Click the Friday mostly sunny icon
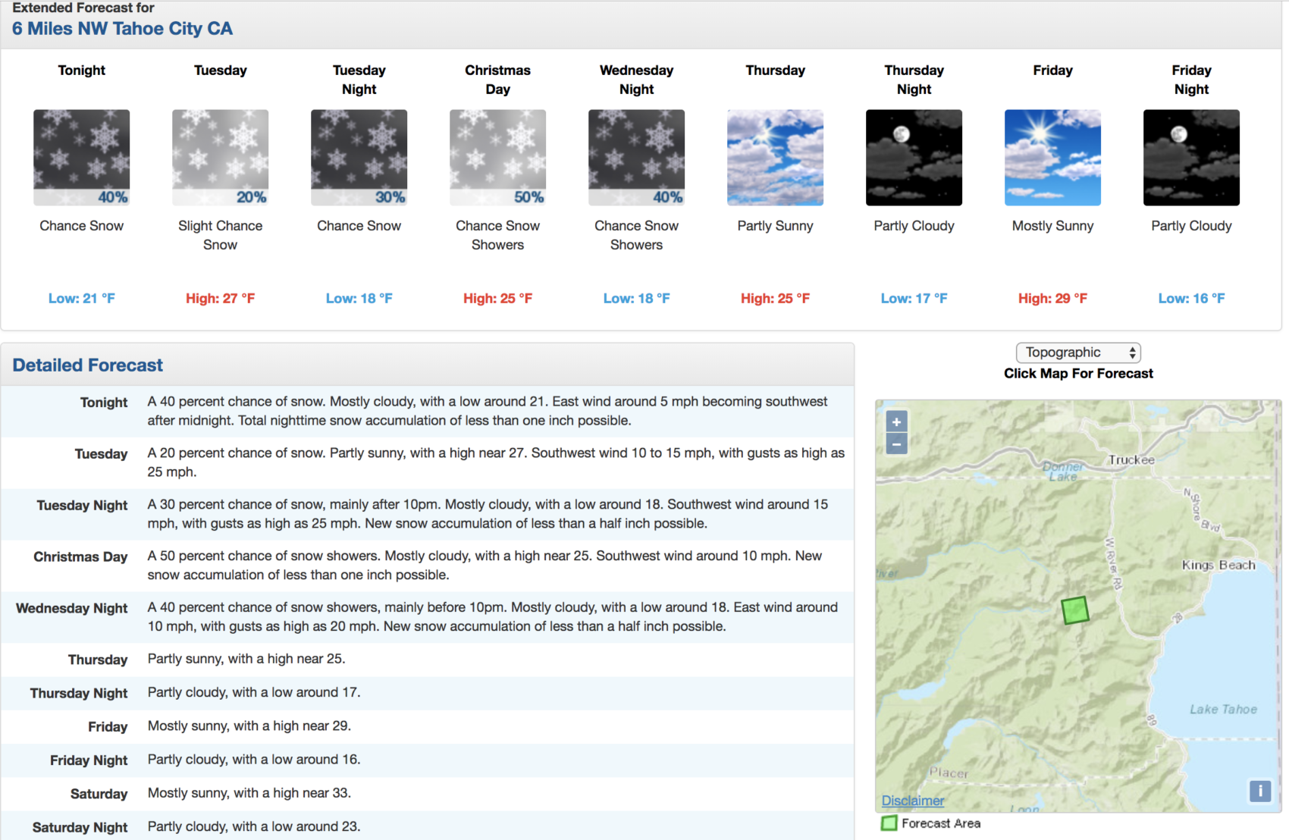Image resolution: width=1289 pixels, height=840 pixels. [x=1052, y=158]
